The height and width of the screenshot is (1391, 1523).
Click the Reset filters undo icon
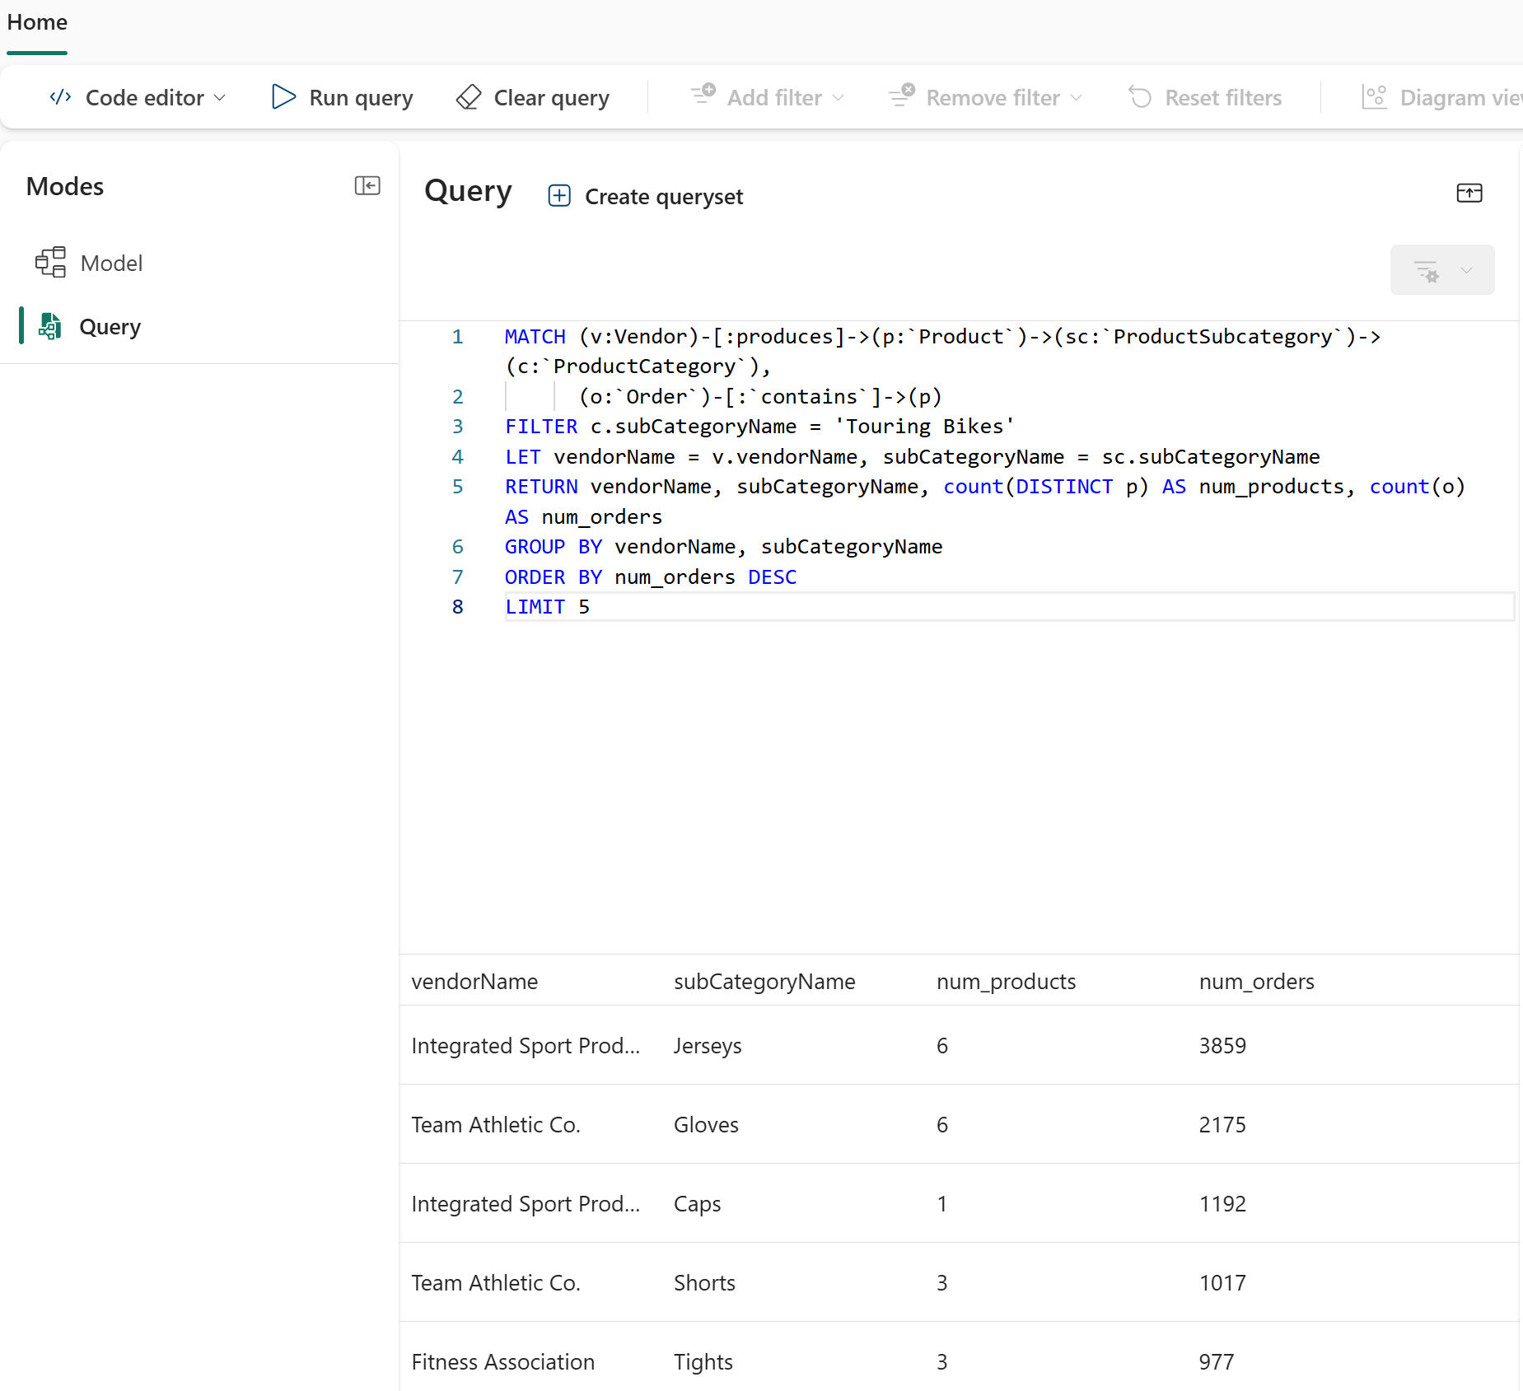1140,97
